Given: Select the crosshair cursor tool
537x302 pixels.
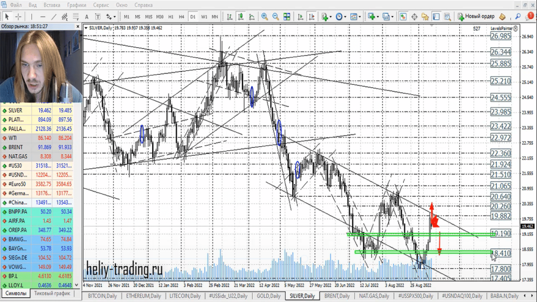Looking at the screenshot, I should [18, 16].
